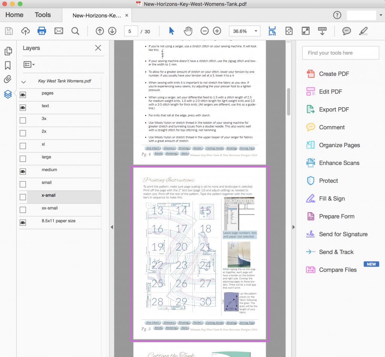Click the Print file icon
Screen dimensions: 385x357
42,31
